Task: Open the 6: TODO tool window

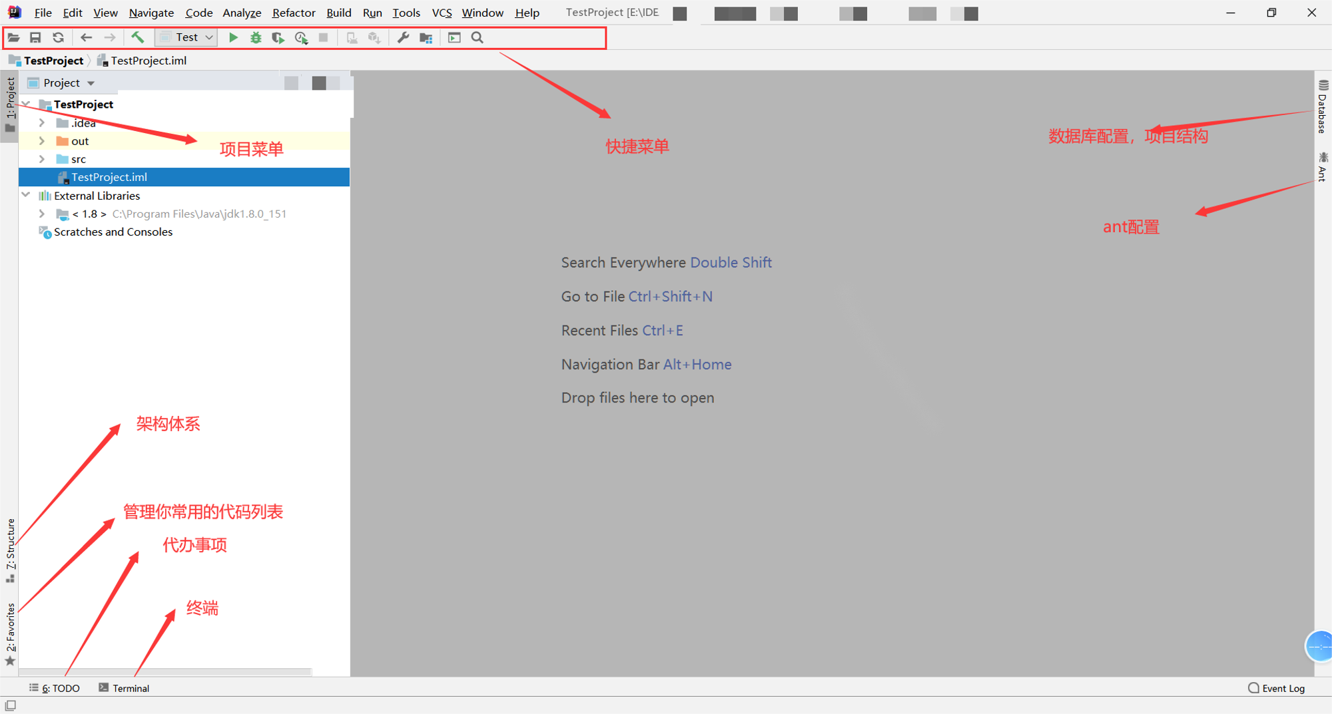Action: tap(55, 688)
